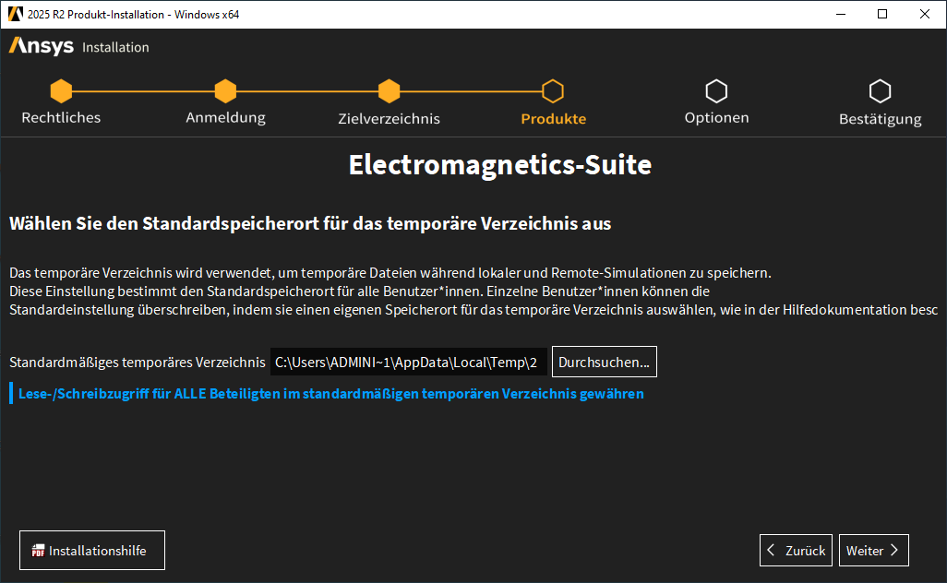
Task: Select the Optionen step label
Action: (716, 118)
